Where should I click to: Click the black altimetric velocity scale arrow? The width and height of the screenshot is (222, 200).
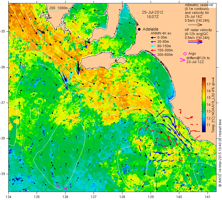[195, 25]
